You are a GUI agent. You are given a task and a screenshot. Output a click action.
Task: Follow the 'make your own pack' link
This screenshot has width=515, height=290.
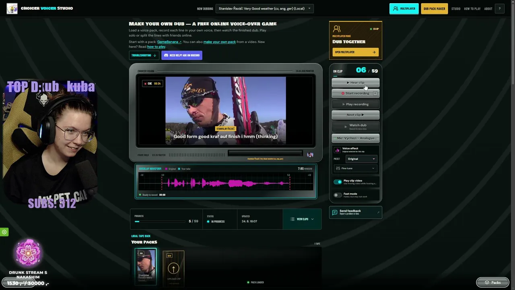pyautogui.click(x=220, y=42)
